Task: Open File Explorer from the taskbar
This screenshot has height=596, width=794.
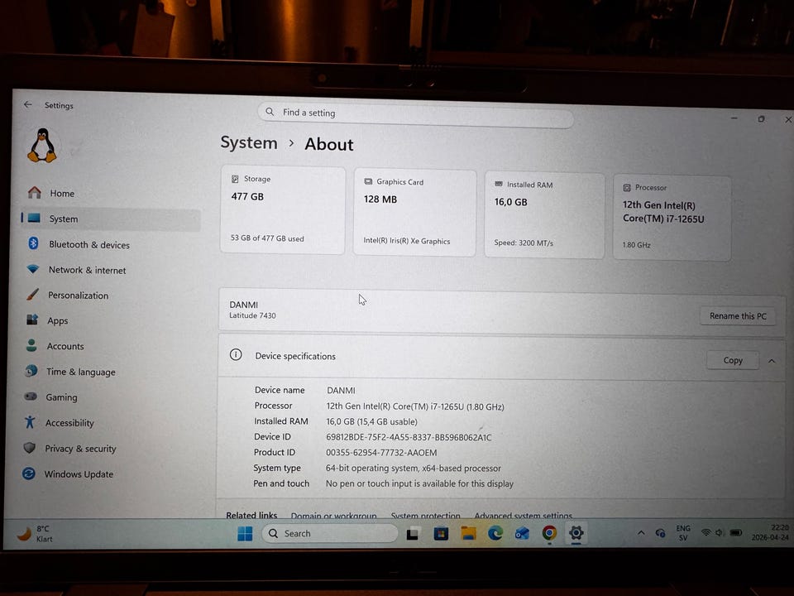Action: click(x=468, y=533)
